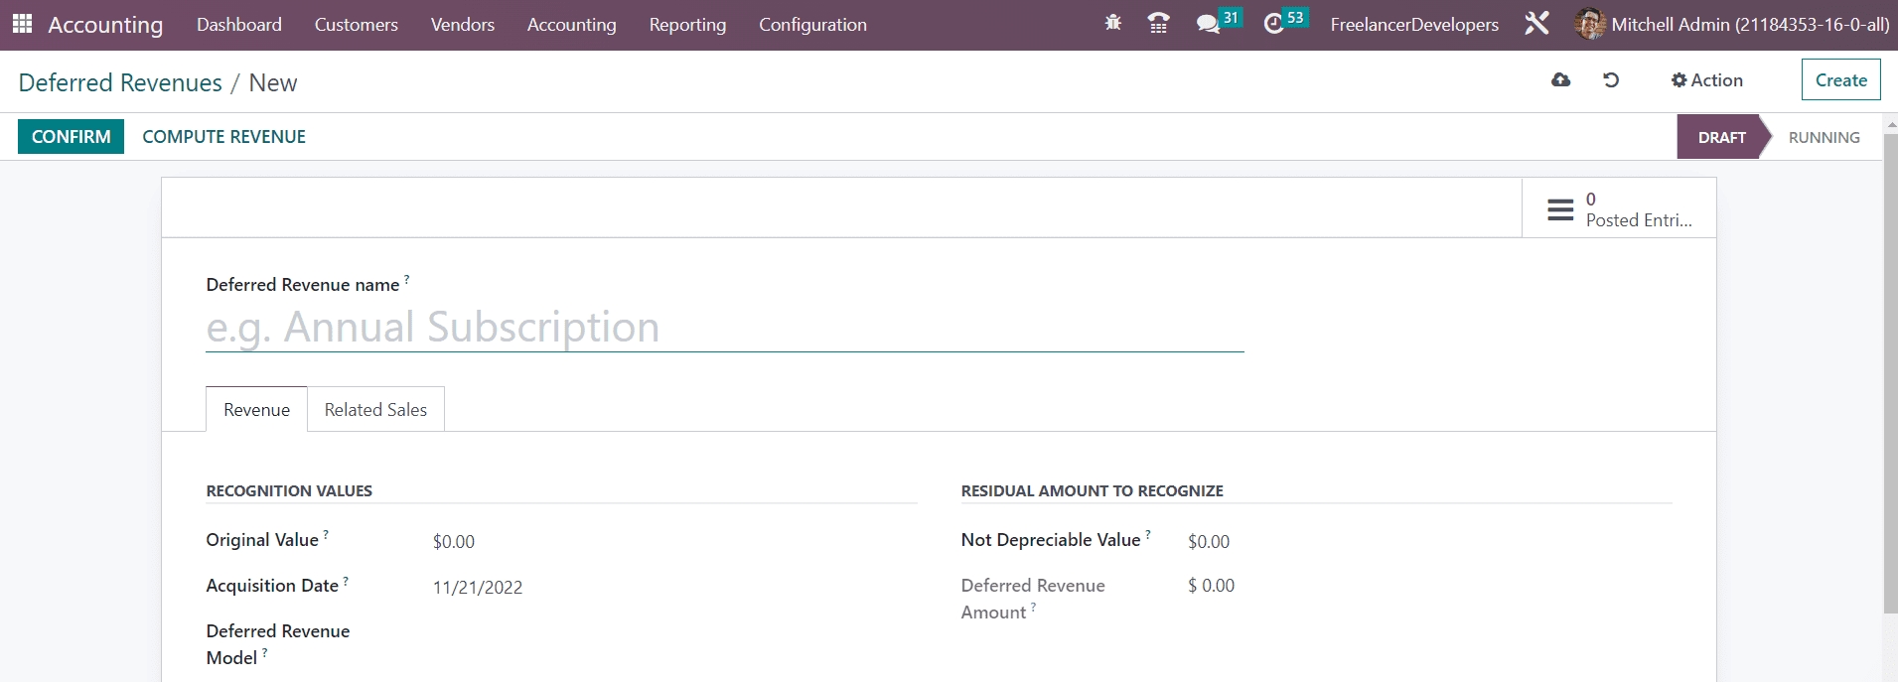
Task: Open Mitchell Admin user menu
Action: 1732,25
